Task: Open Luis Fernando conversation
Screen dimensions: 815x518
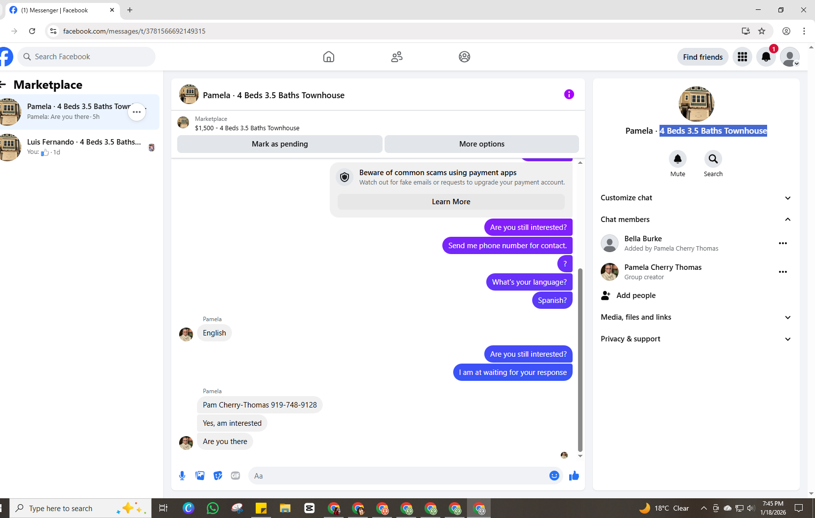Action: (79, 147)
